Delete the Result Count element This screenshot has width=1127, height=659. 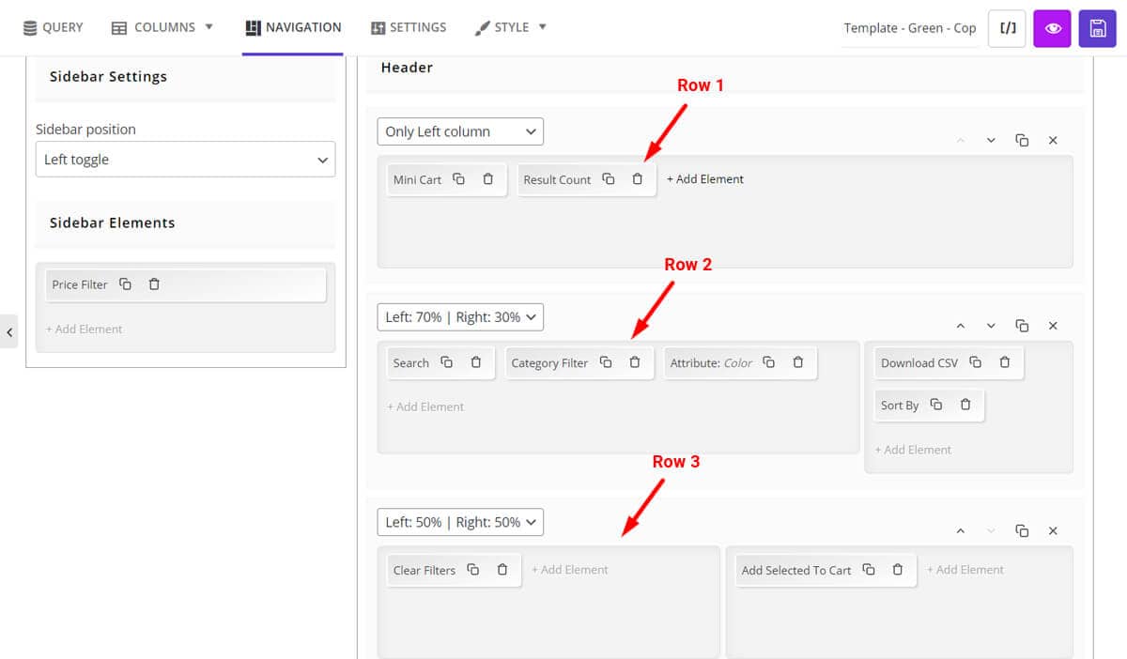click(638, 178)
